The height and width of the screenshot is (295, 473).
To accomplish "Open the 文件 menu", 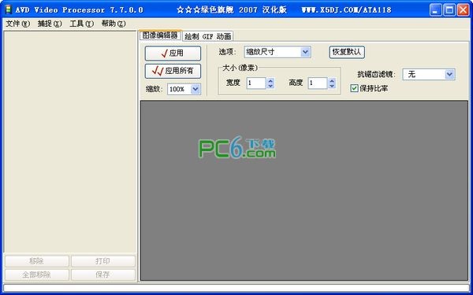I will click(x=18, y=24).
